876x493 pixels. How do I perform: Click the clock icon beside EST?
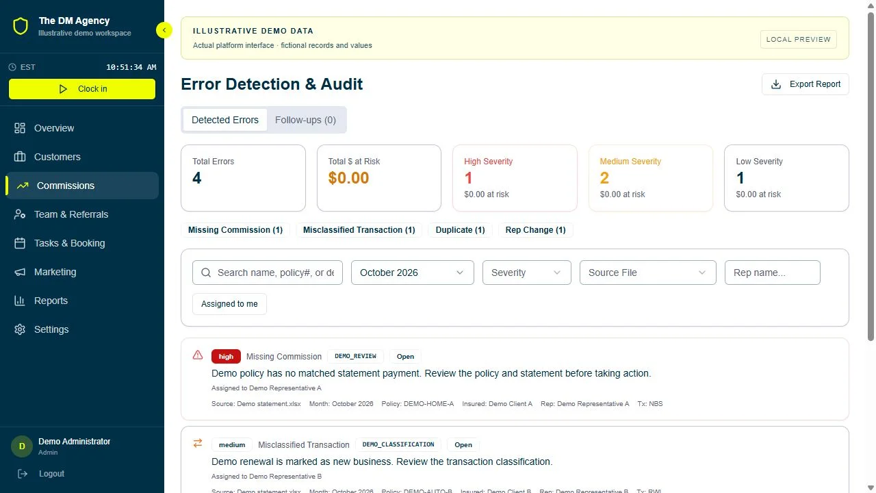(12, 67)
